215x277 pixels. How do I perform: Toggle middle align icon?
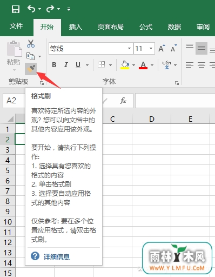pos(201,48)
